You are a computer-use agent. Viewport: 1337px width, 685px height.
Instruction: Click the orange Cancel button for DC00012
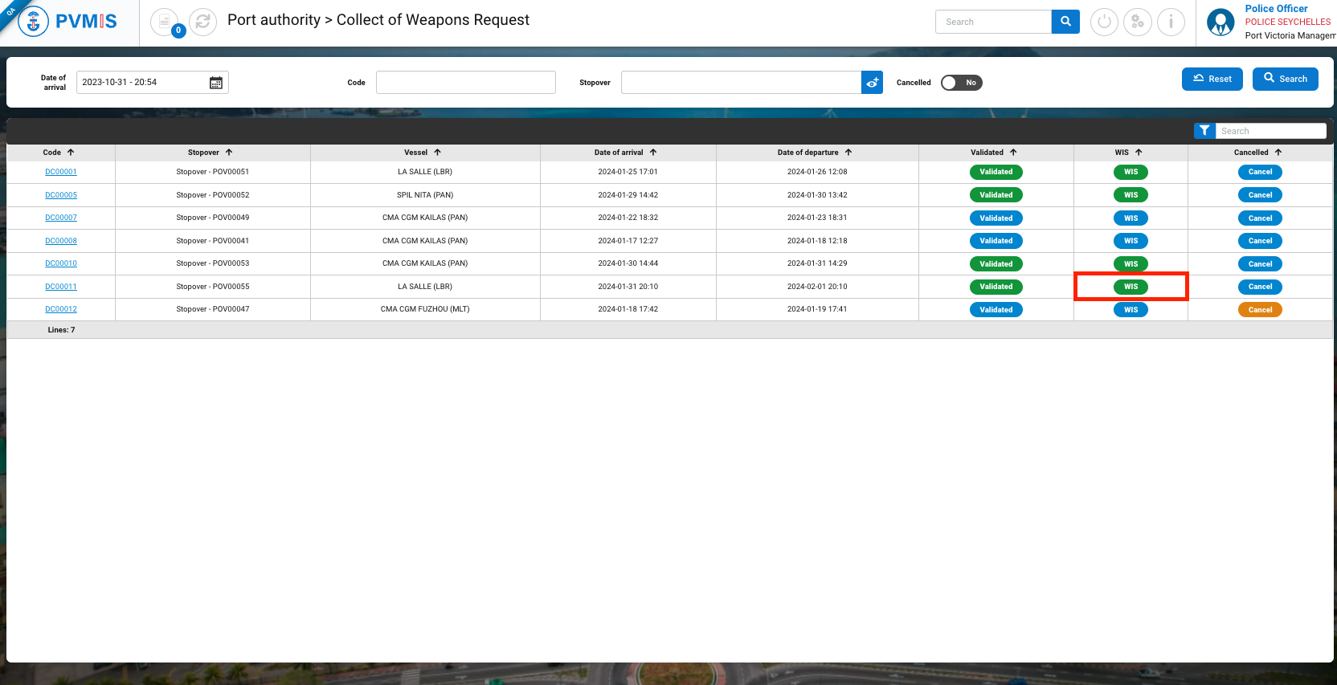(1260, 310)
